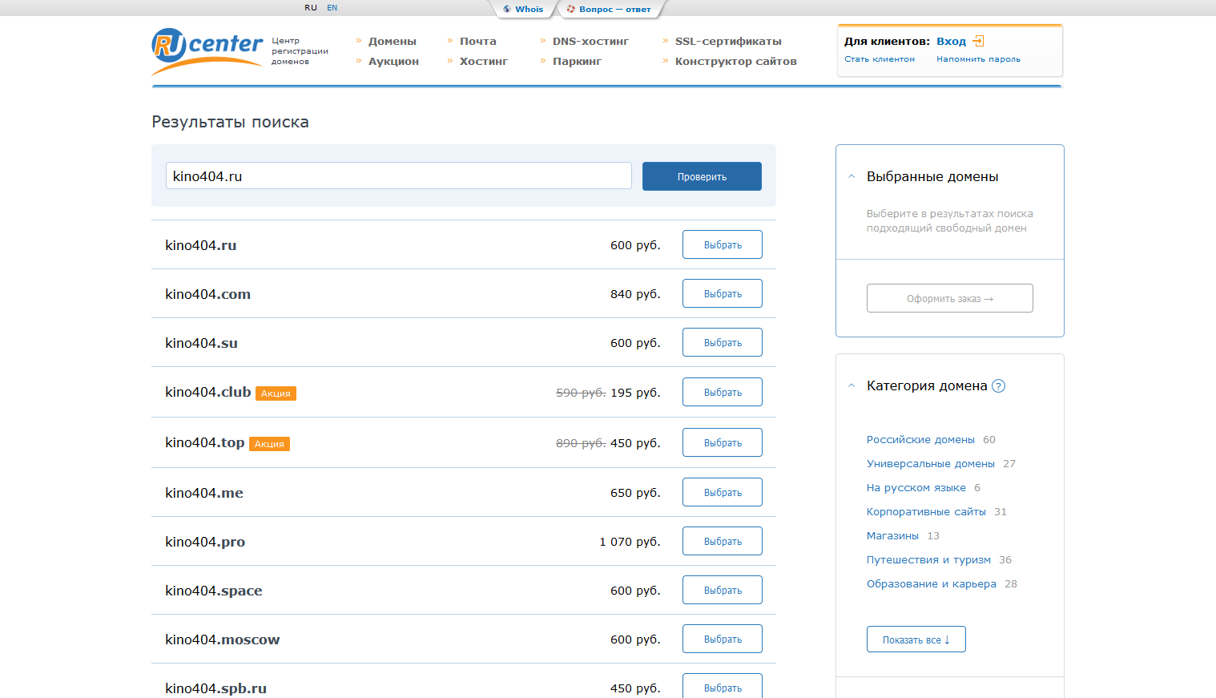Collapse the Выбранные домены panel chevron

tap(852, 176)
